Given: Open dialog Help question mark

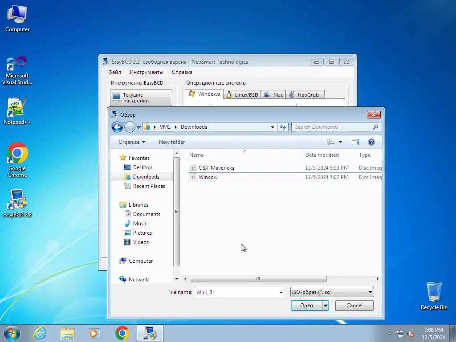Looking at the screenshot, I should pyautogui.click(x=371, y=142).
